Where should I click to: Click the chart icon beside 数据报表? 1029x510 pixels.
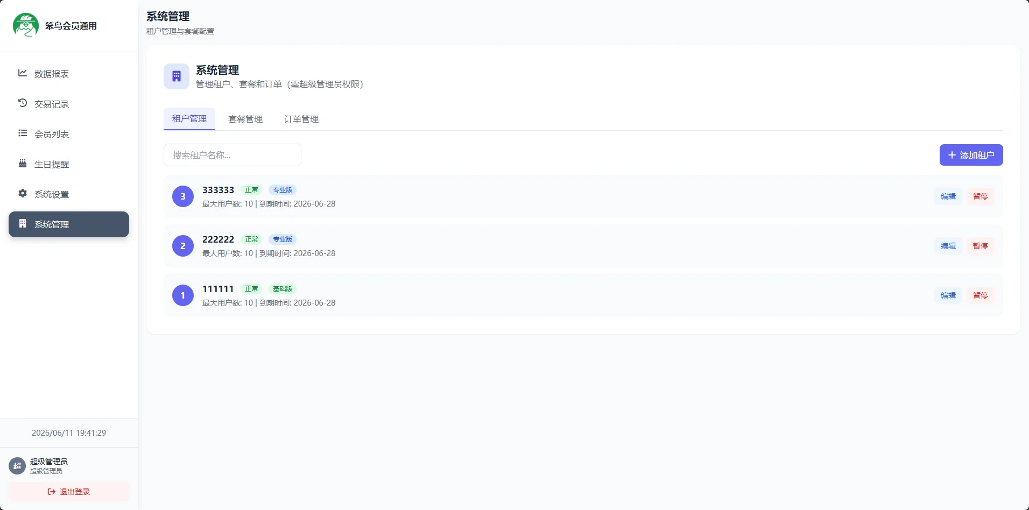point(23,73)
